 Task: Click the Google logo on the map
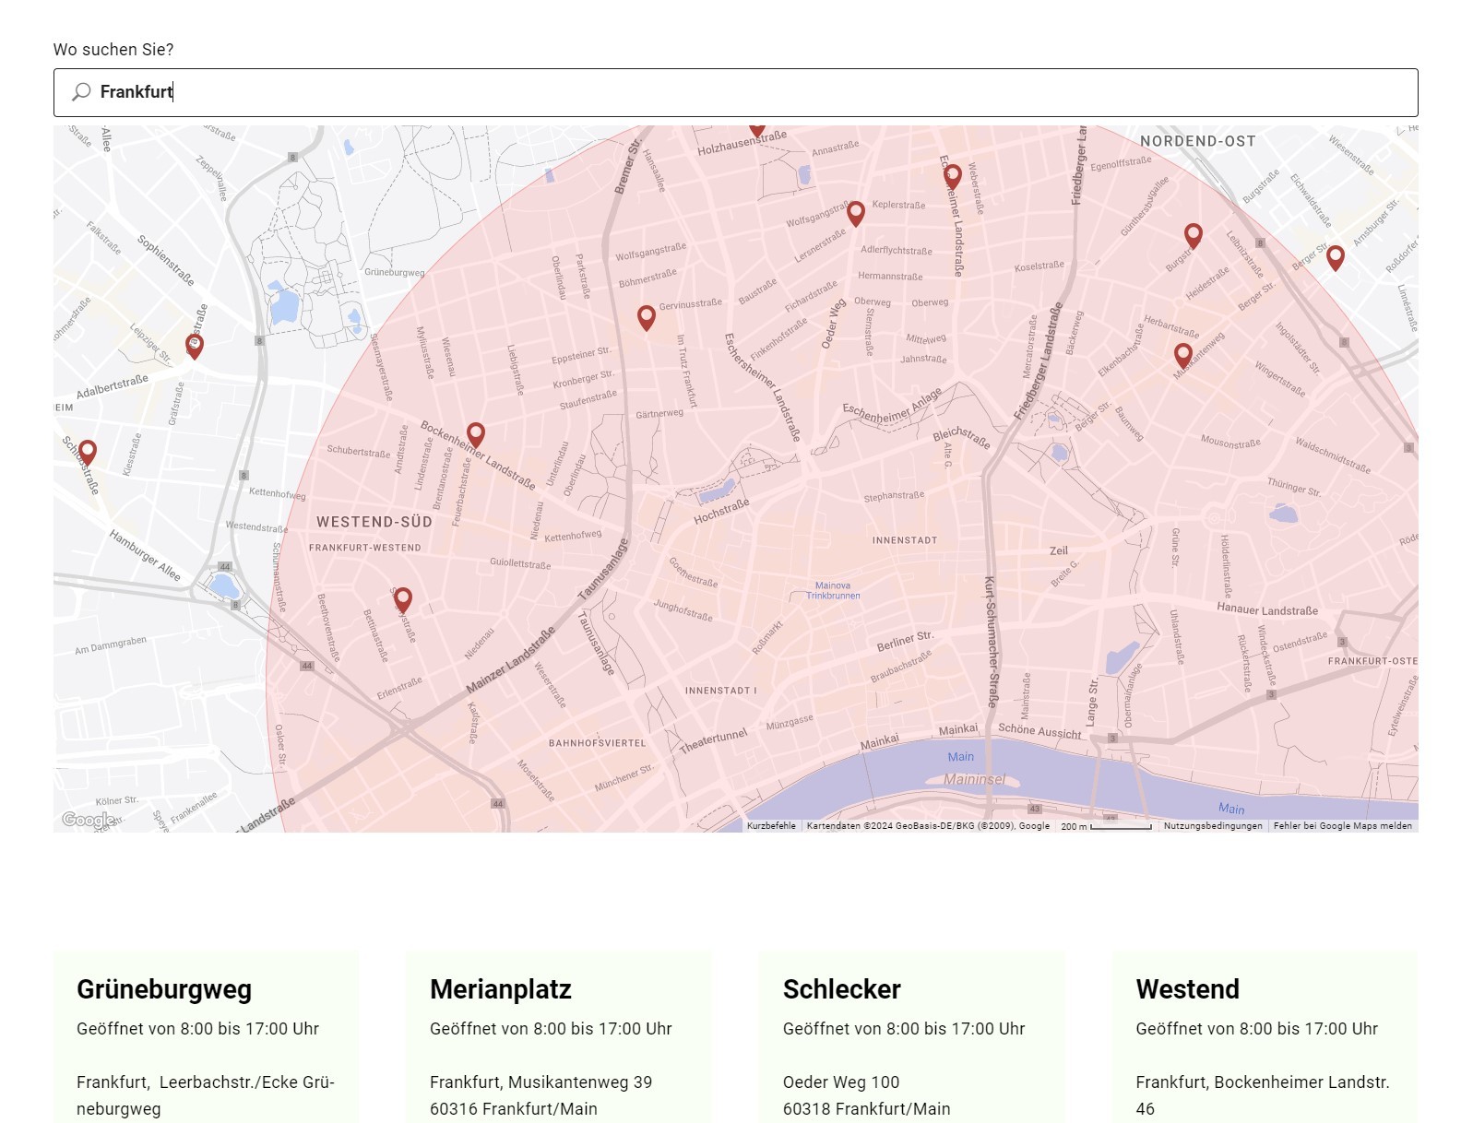pyautogui.click(x=89, y=820)
